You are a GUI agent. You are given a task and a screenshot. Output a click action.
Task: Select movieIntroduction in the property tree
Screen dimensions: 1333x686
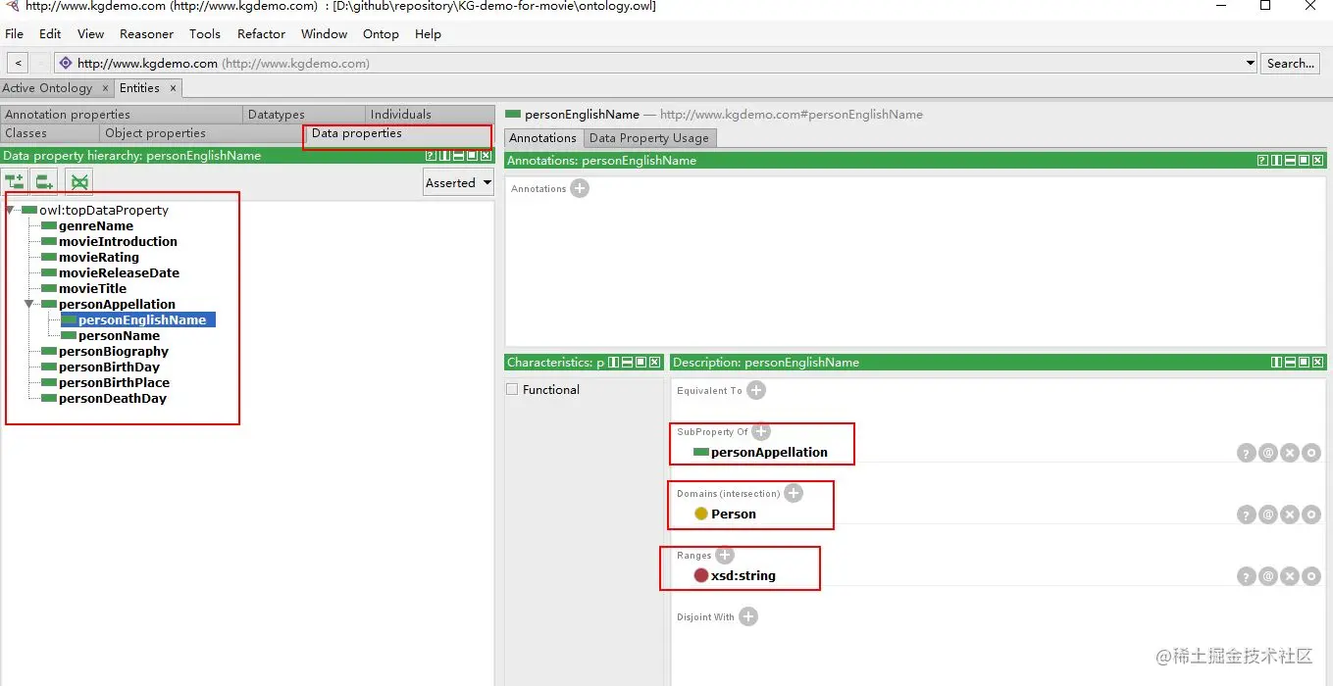coord(118,241)
